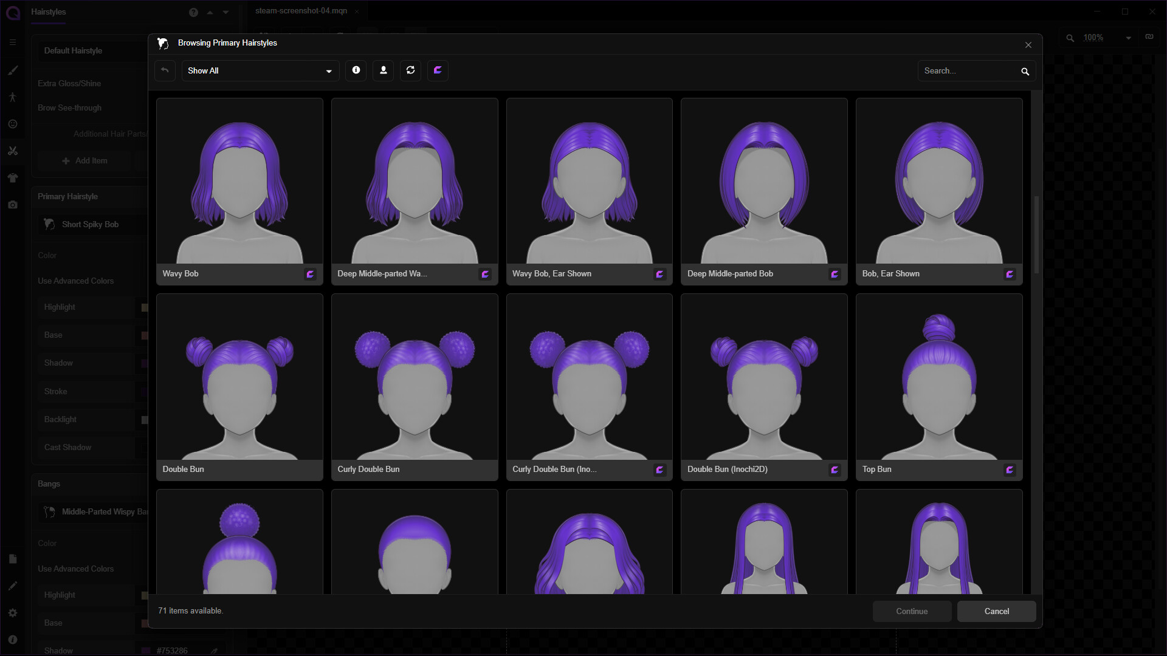Toggle Brow See-through option
Viewport: 1167px width, 656px height.
69,108
